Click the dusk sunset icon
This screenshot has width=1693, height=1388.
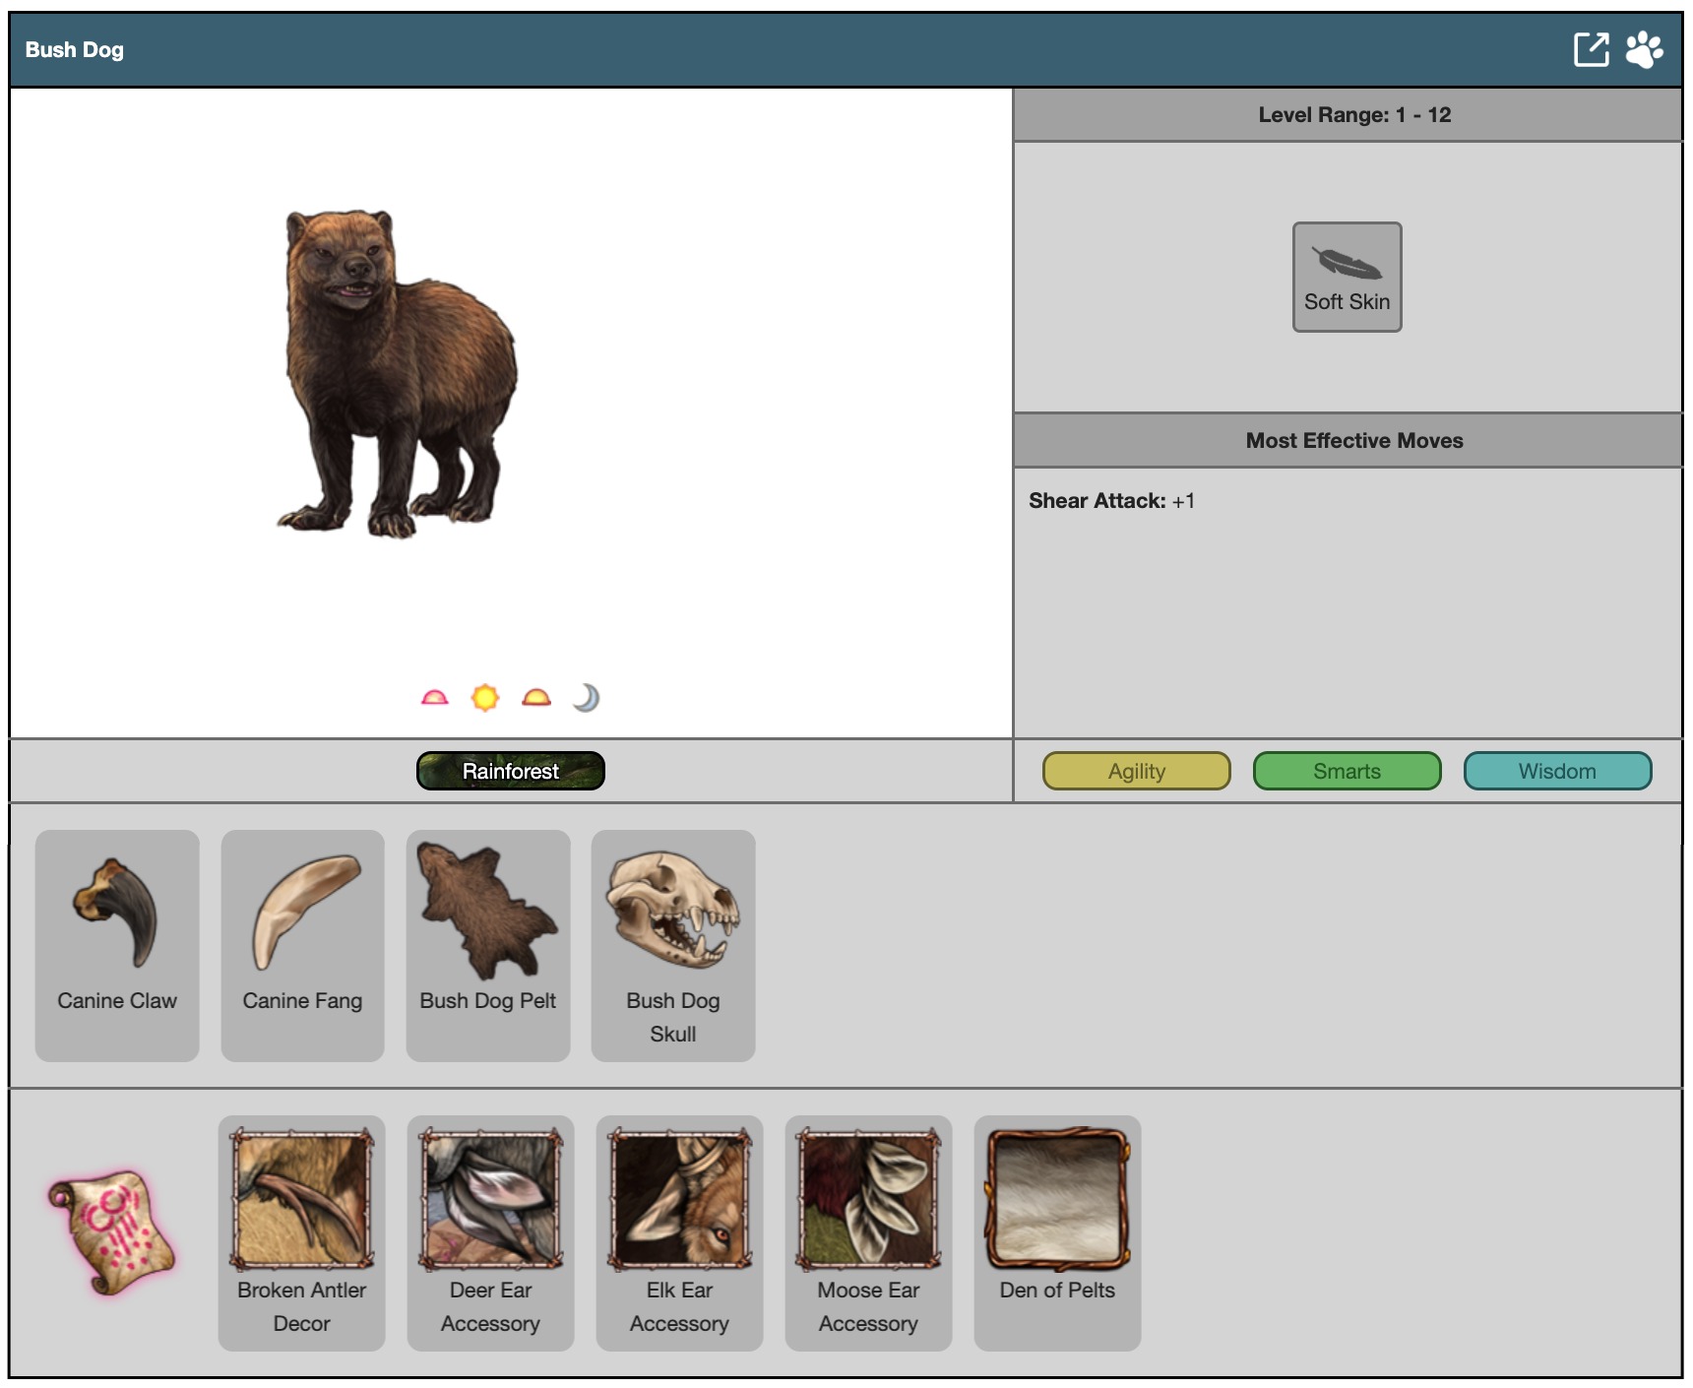pyautogui.click(x=536, y=698)
